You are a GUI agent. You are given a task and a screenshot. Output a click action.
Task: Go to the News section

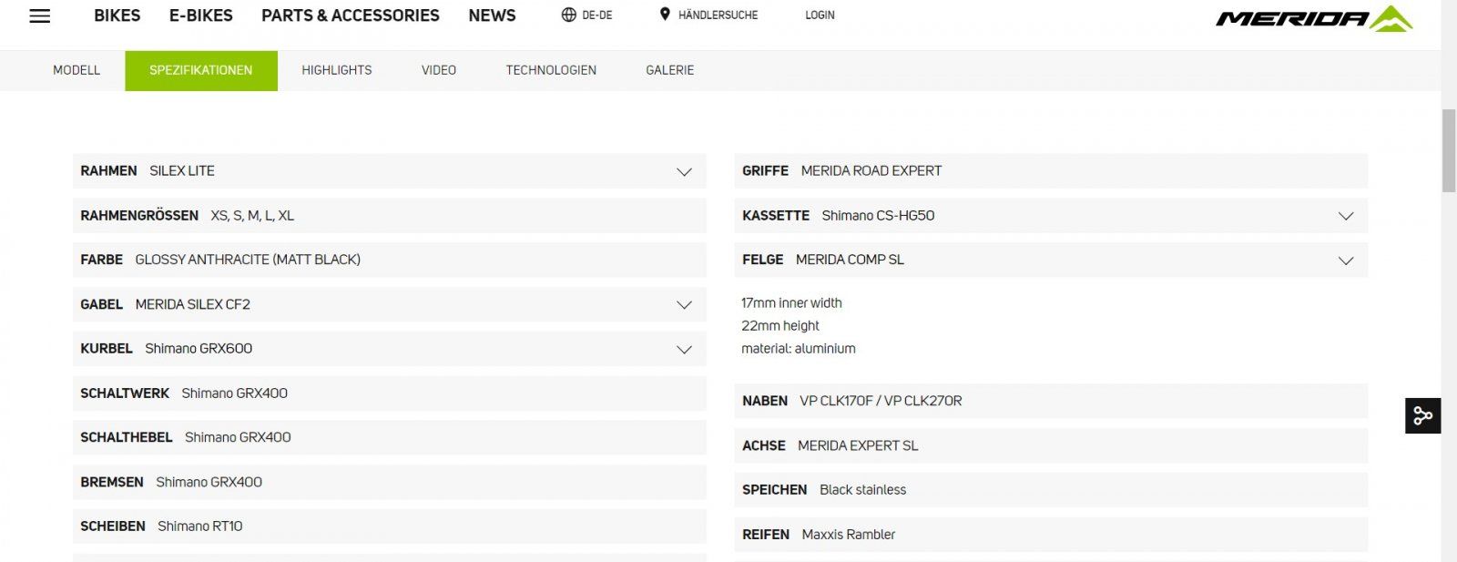tap(492, 15)
